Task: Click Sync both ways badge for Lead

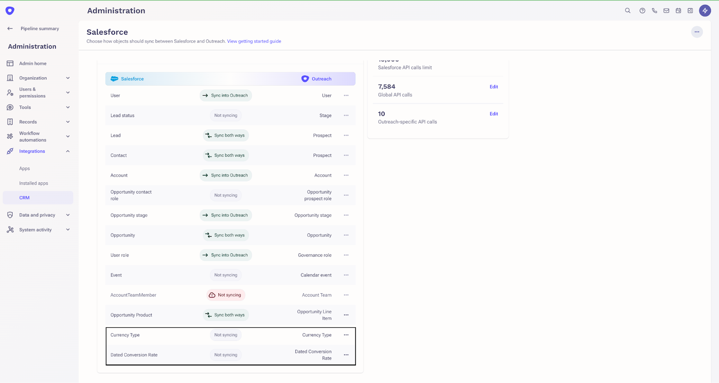Action: pos(226,136)
